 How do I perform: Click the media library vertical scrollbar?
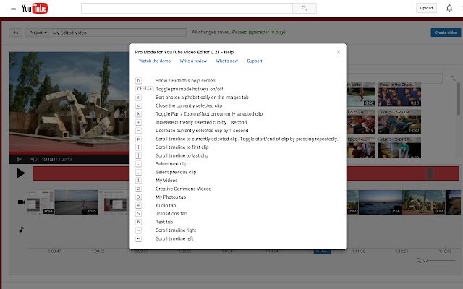coord(458,99)
